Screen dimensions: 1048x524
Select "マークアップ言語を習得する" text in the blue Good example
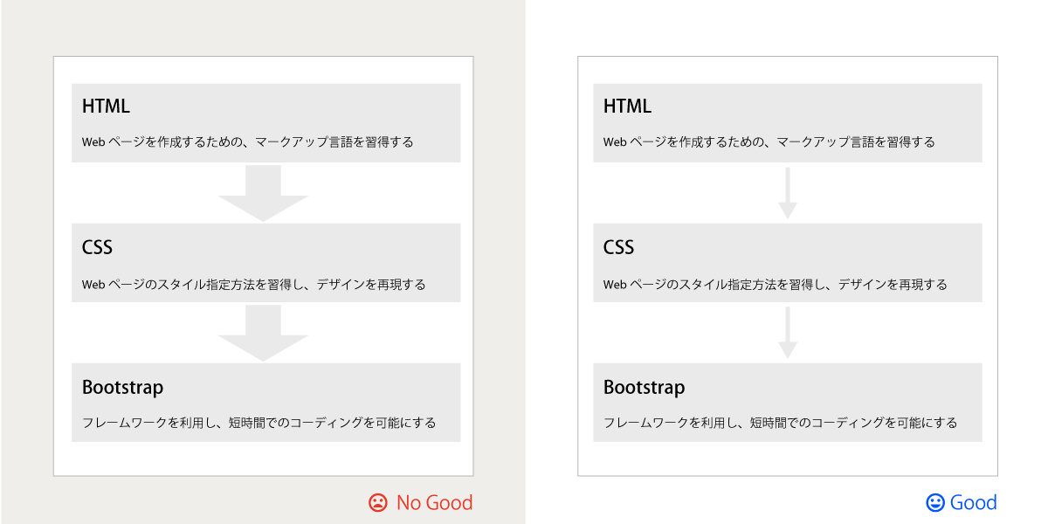856,141
